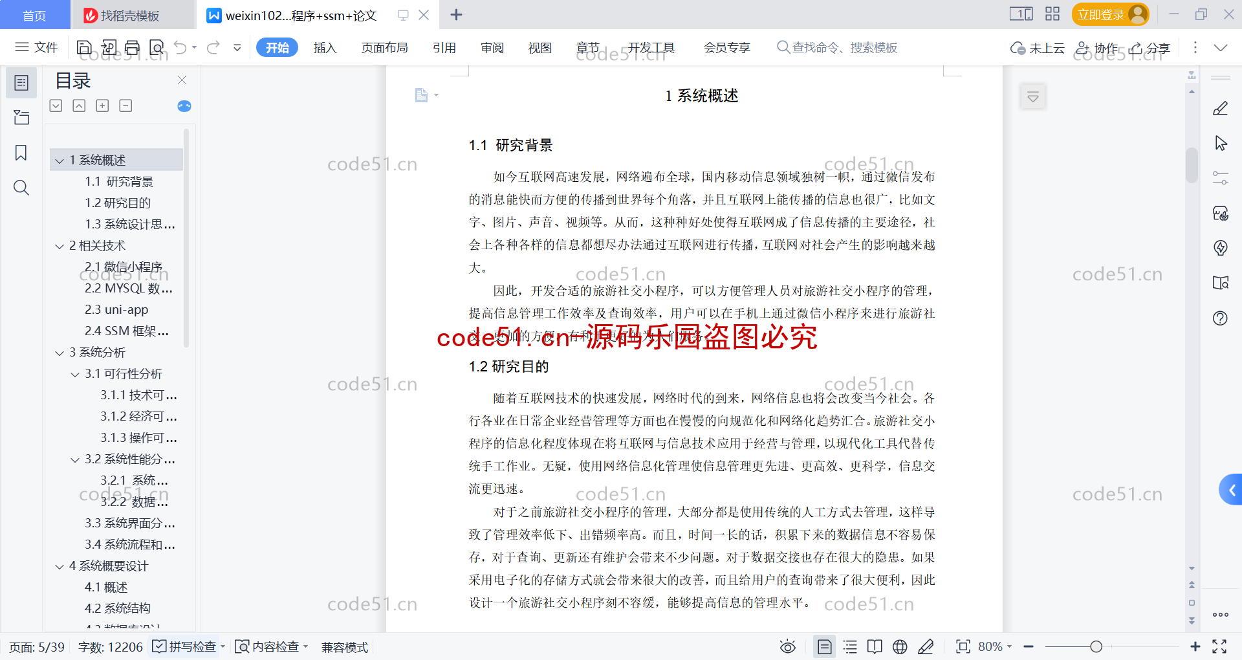
Task: Switch to web layout view
Action: click(900, 646)
